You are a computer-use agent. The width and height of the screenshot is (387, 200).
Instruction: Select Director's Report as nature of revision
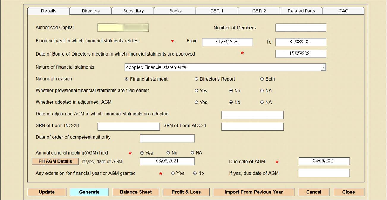[x=196, y=79]
